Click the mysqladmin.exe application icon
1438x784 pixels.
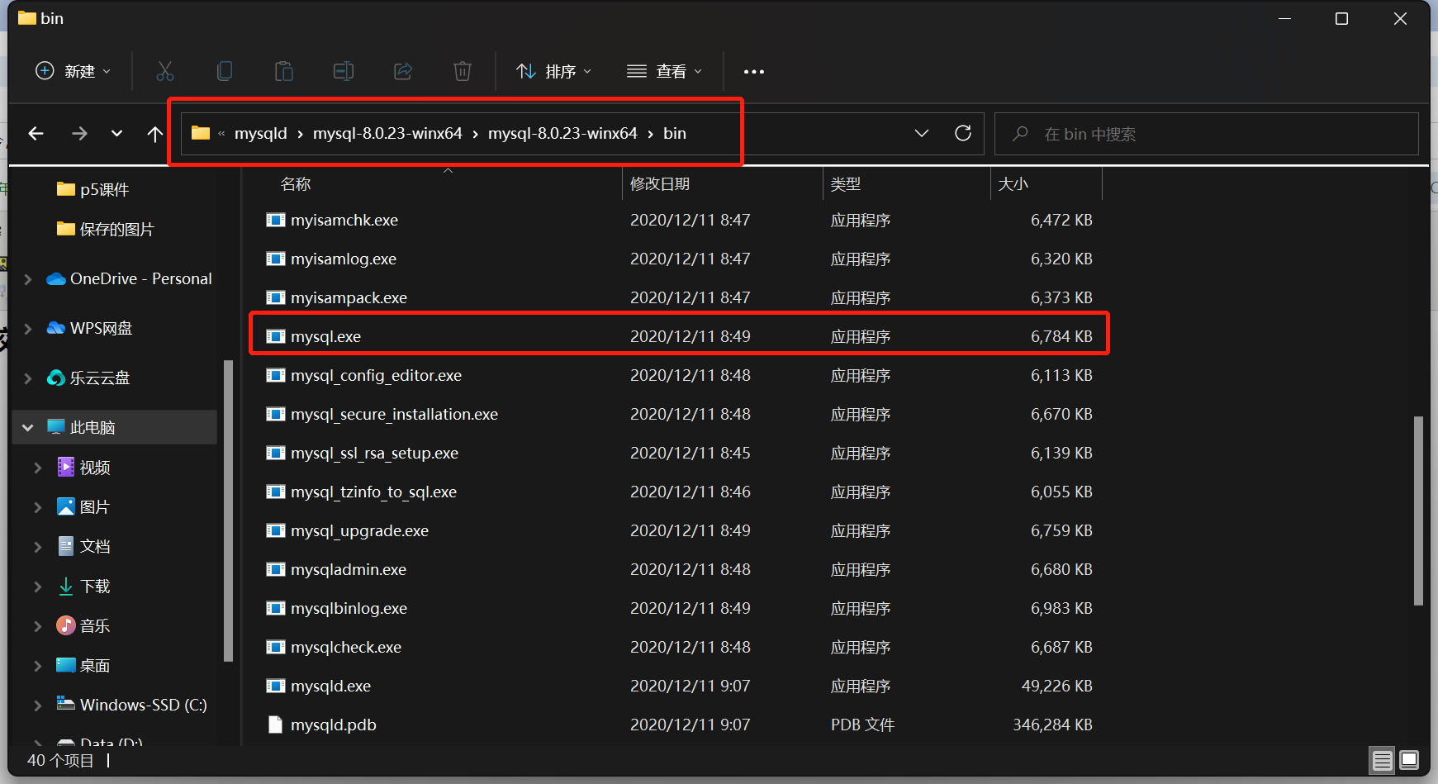[x=276, y=569]
